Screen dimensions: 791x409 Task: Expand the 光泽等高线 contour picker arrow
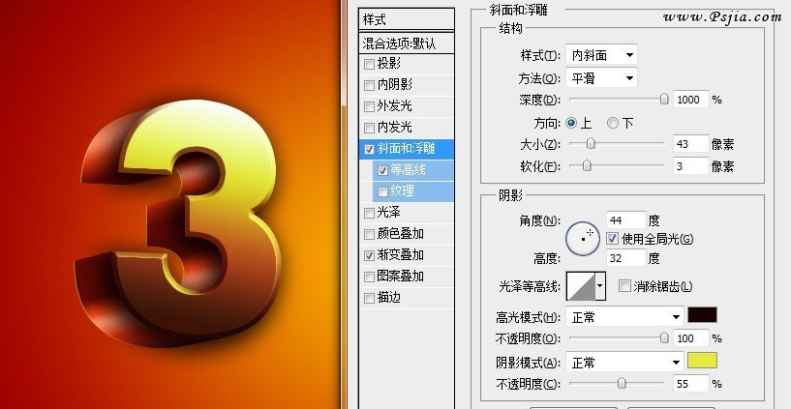[600, 285]
